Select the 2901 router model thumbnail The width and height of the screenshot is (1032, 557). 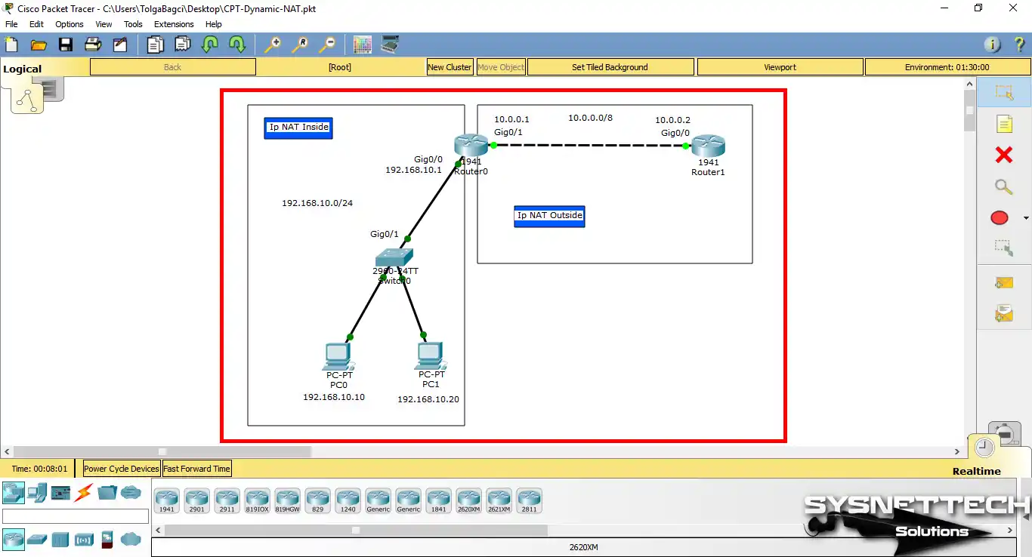pyautogui.click(x=197, y=500)
